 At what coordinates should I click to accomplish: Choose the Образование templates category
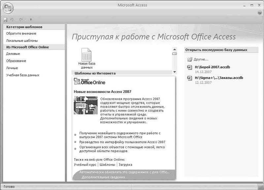pos(16,61)
